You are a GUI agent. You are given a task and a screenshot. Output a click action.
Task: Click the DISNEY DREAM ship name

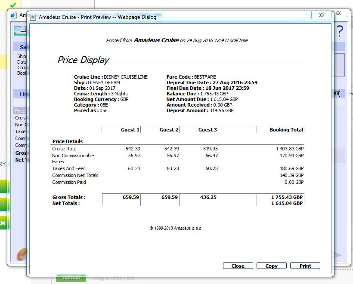tap(104, 82)
